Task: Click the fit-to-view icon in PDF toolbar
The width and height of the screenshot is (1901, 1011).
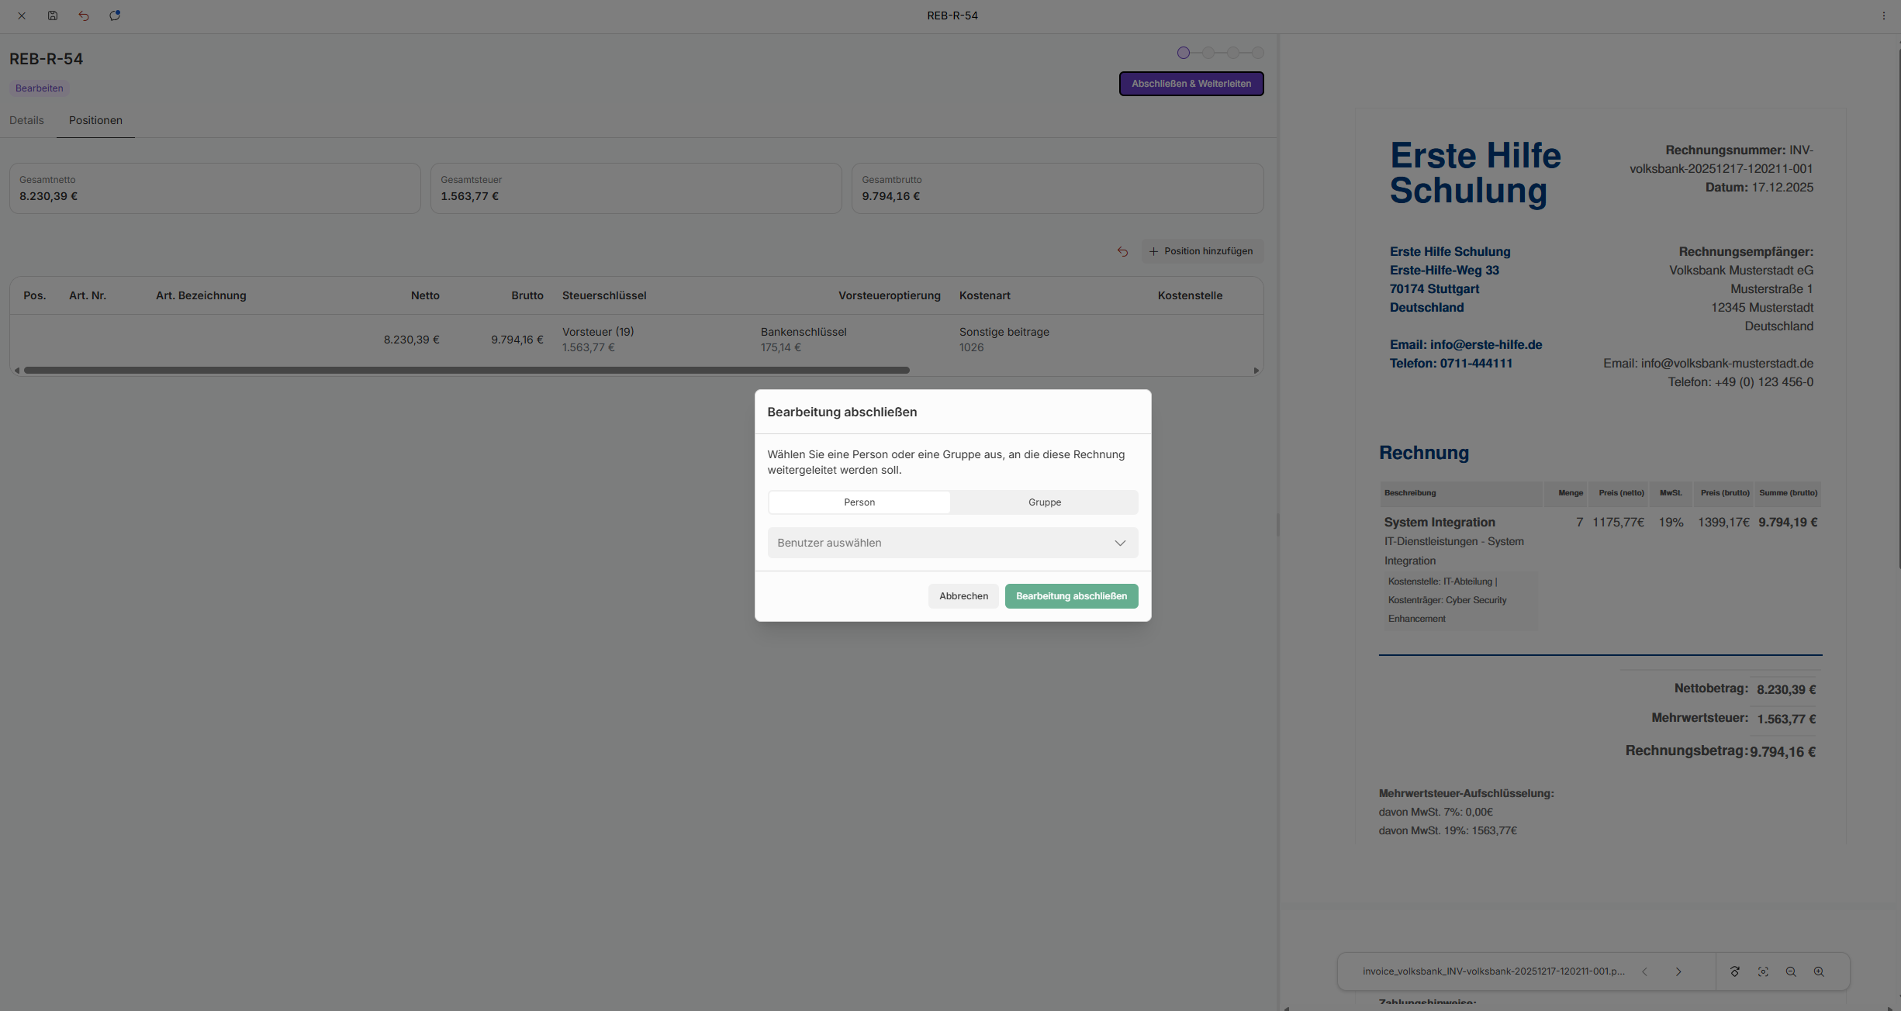Action: coord(1763,971)
